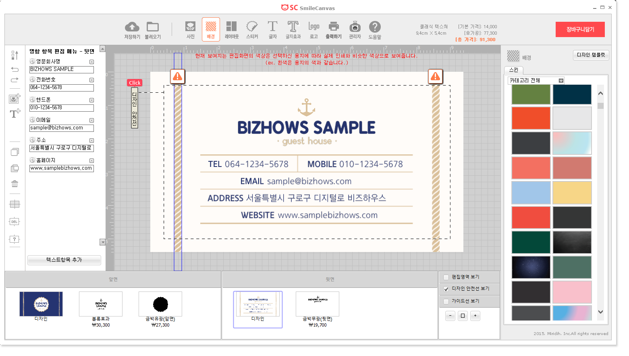
Task: Click the add image icon in left sidebar
Action: coord(15,98)
